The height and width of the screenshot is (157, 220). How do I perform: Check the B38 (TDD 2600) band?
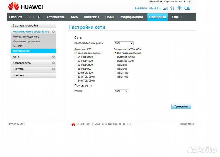tap(76, 77)
